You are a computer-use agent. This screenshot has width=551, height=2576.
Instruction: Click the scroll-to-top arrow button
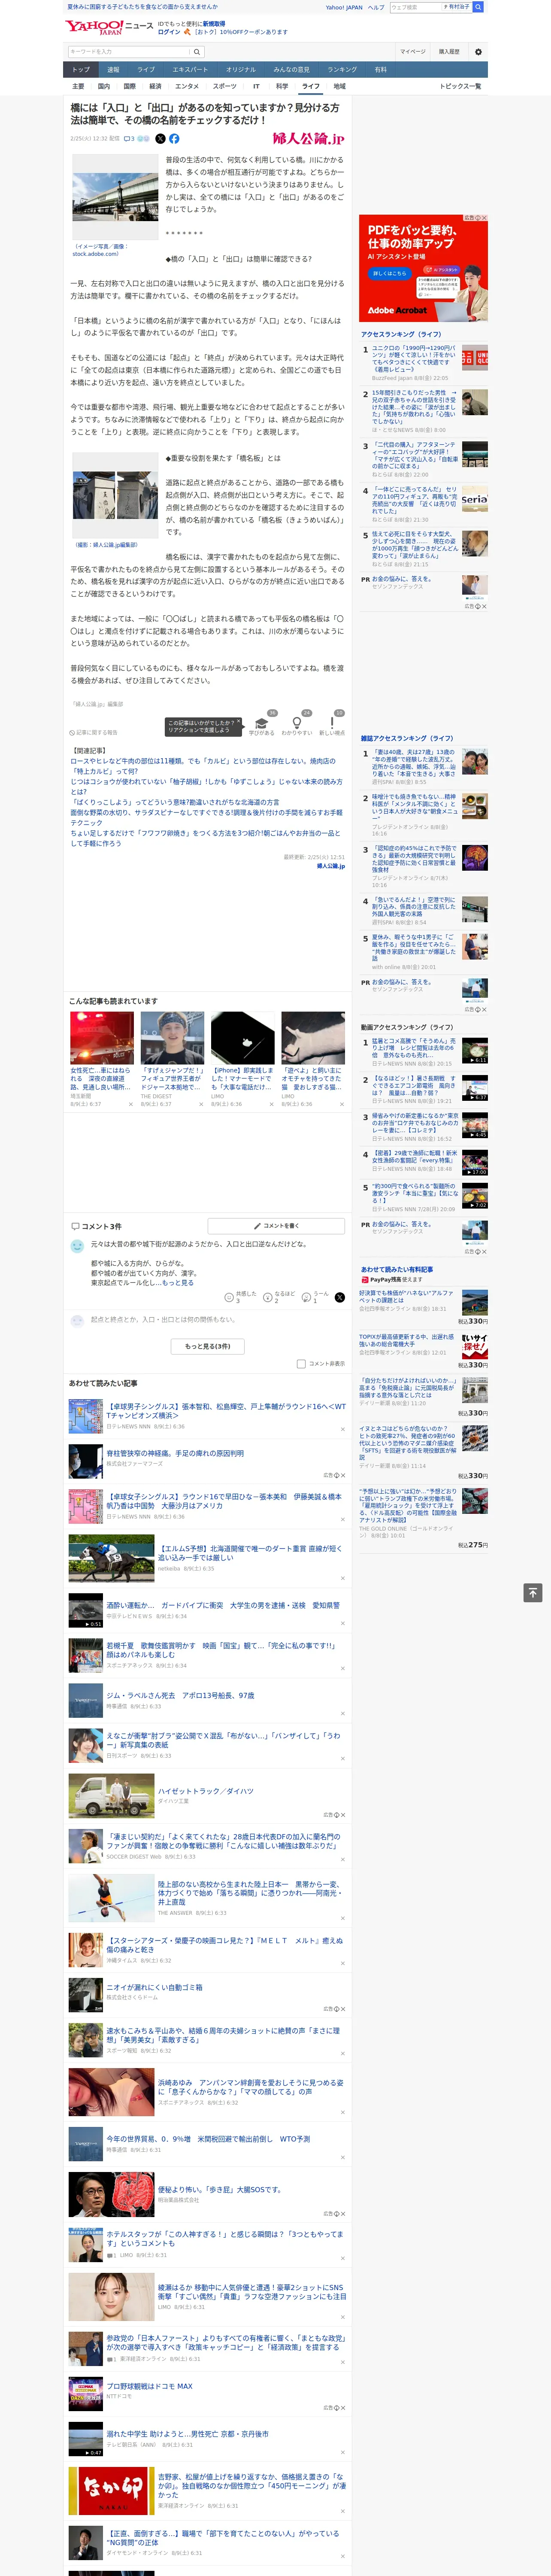533,1593
